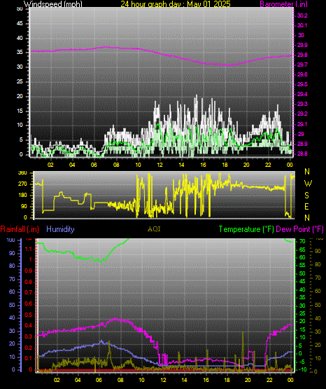
Task: Click the 24 hour graph day title
Action: [x=176, y=4]
